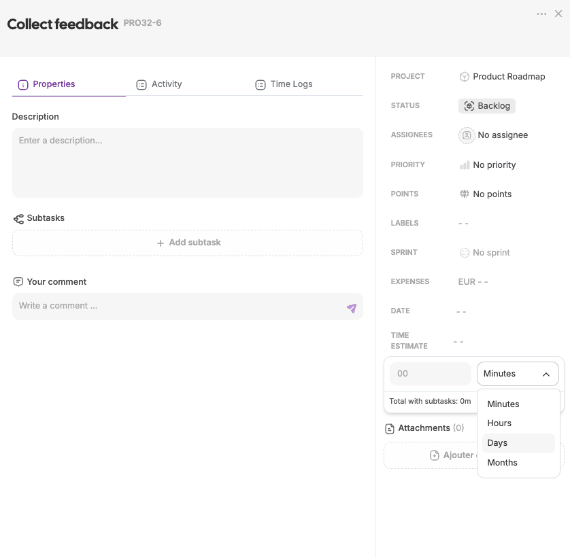The height and width of the screenshot is (558, 570).
Task: Open the No assignee selector
Action: tap(493, 135)
